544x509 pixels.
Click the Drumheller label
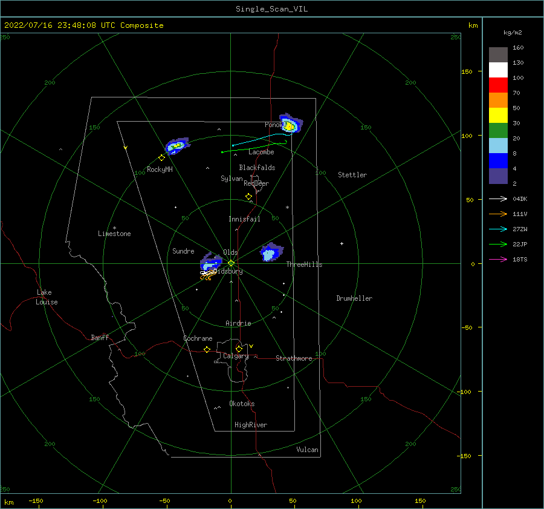pyautogui.click(x=354, y=298)
